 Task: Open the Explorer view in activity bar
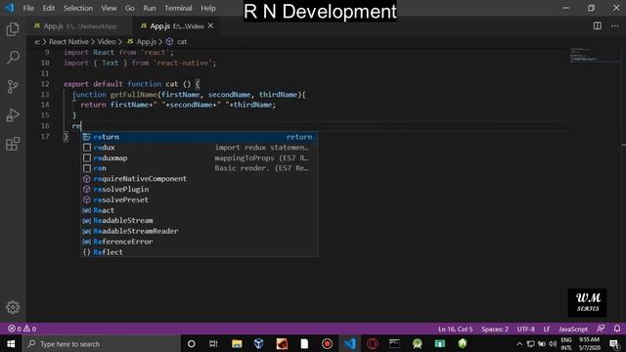[x=13, y=29]
